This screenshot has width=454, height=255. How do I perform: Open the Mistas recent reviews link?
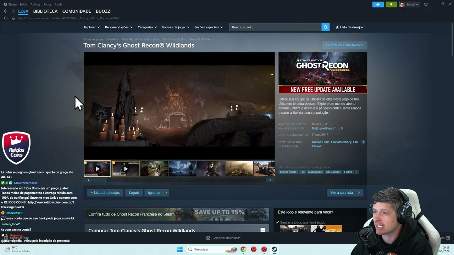click(316, 124)
